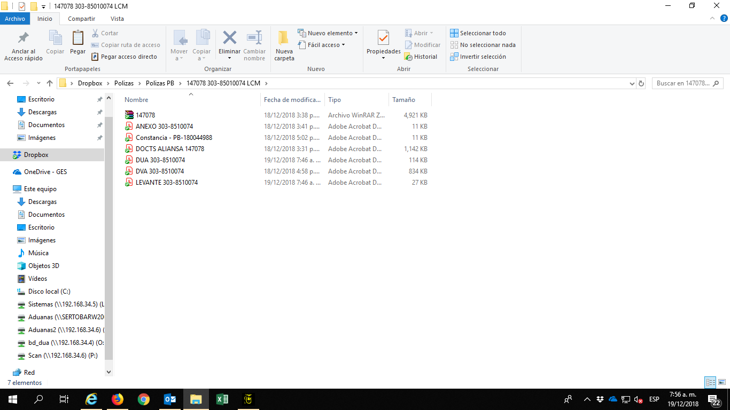Click the Eliminar (delete) icon in ribbon
The image size is (730, 410).
(x=229, y=38)
